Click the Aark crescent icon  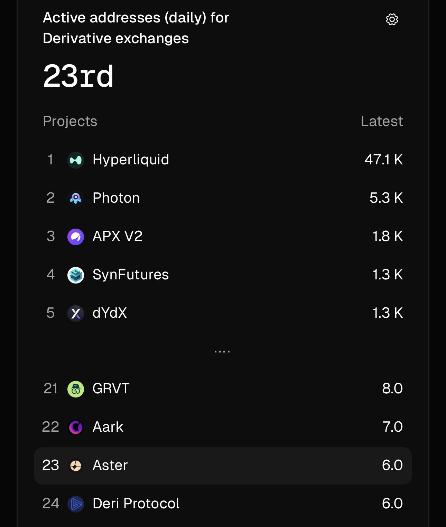[76, 428]
